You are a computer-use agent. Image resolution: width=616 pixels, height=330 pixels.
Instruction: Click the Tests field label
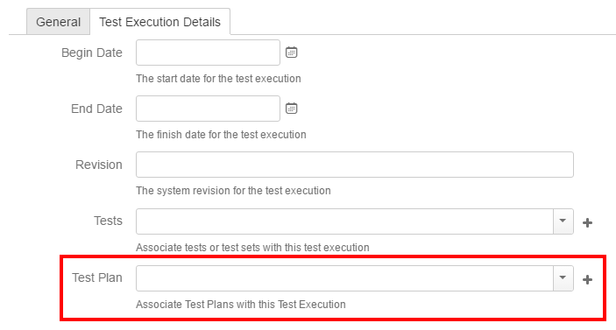[108, 221]
